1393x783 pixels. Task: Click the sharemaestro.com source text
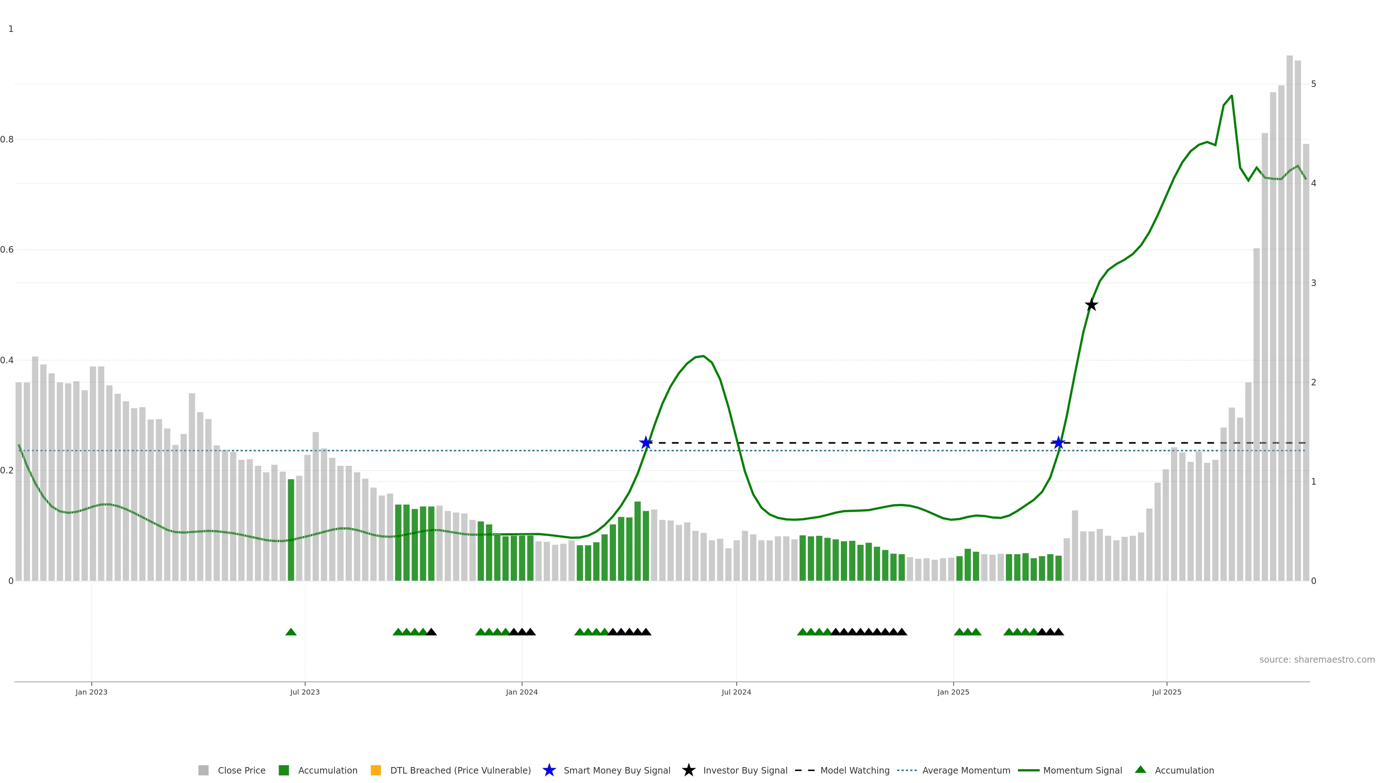pos(1317,659)
